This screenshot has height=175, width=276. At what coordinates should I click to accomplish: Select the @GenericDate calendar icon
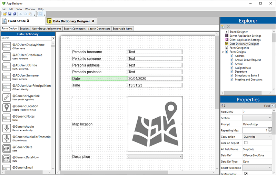[x=6, y=149]
